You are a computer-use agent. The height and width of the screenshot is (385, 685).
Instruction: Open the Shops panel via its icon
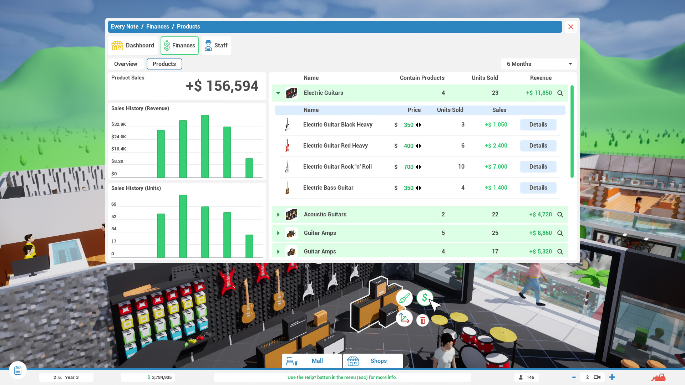353,361
